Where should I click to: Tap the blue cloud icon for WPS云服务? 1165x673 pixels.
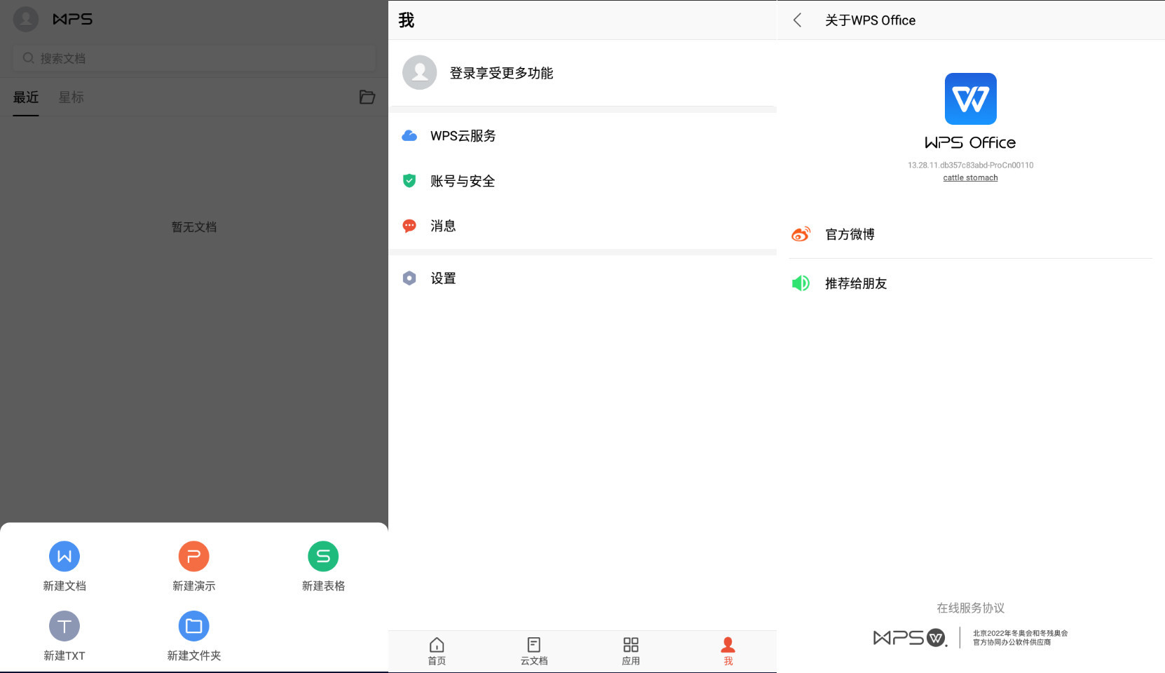(x=409, y=136)
